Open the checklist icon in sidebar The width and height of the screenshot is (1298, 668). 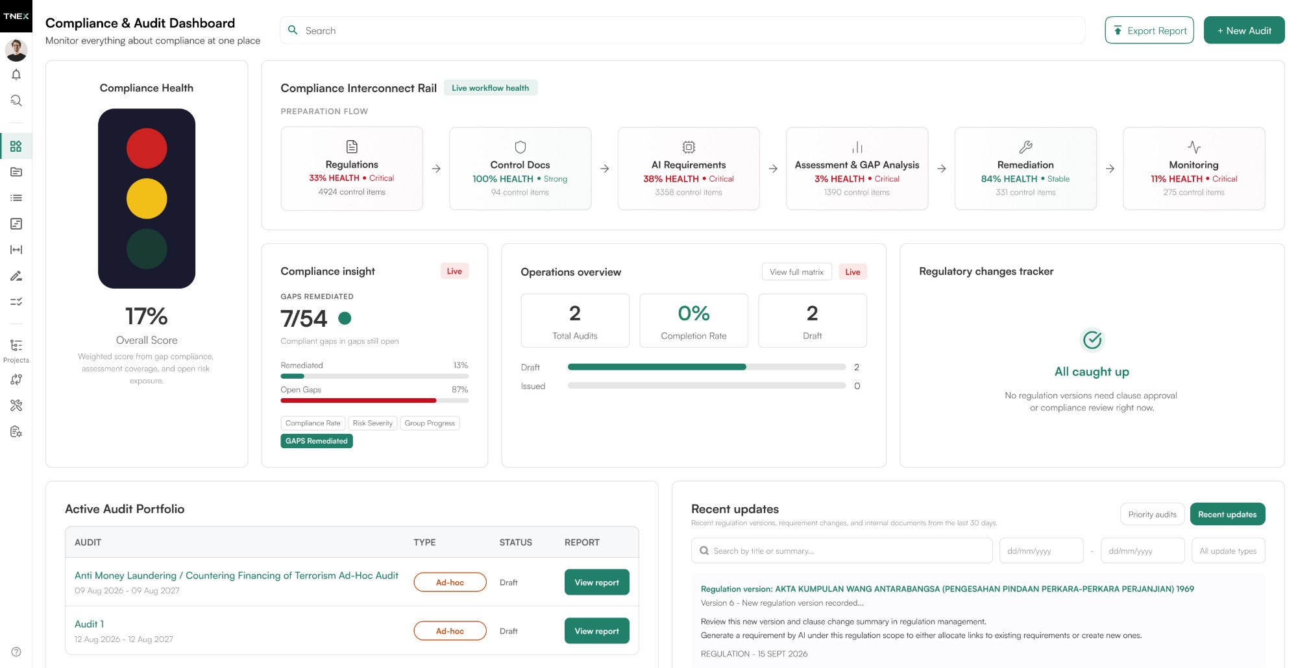coord(16,302)
